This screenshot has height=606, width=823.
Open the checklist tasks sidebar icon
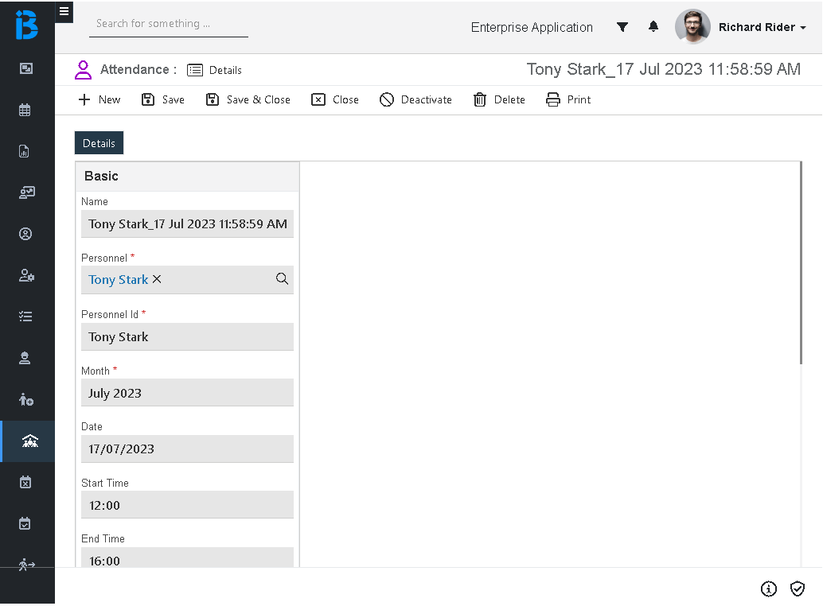pos(25,317)
